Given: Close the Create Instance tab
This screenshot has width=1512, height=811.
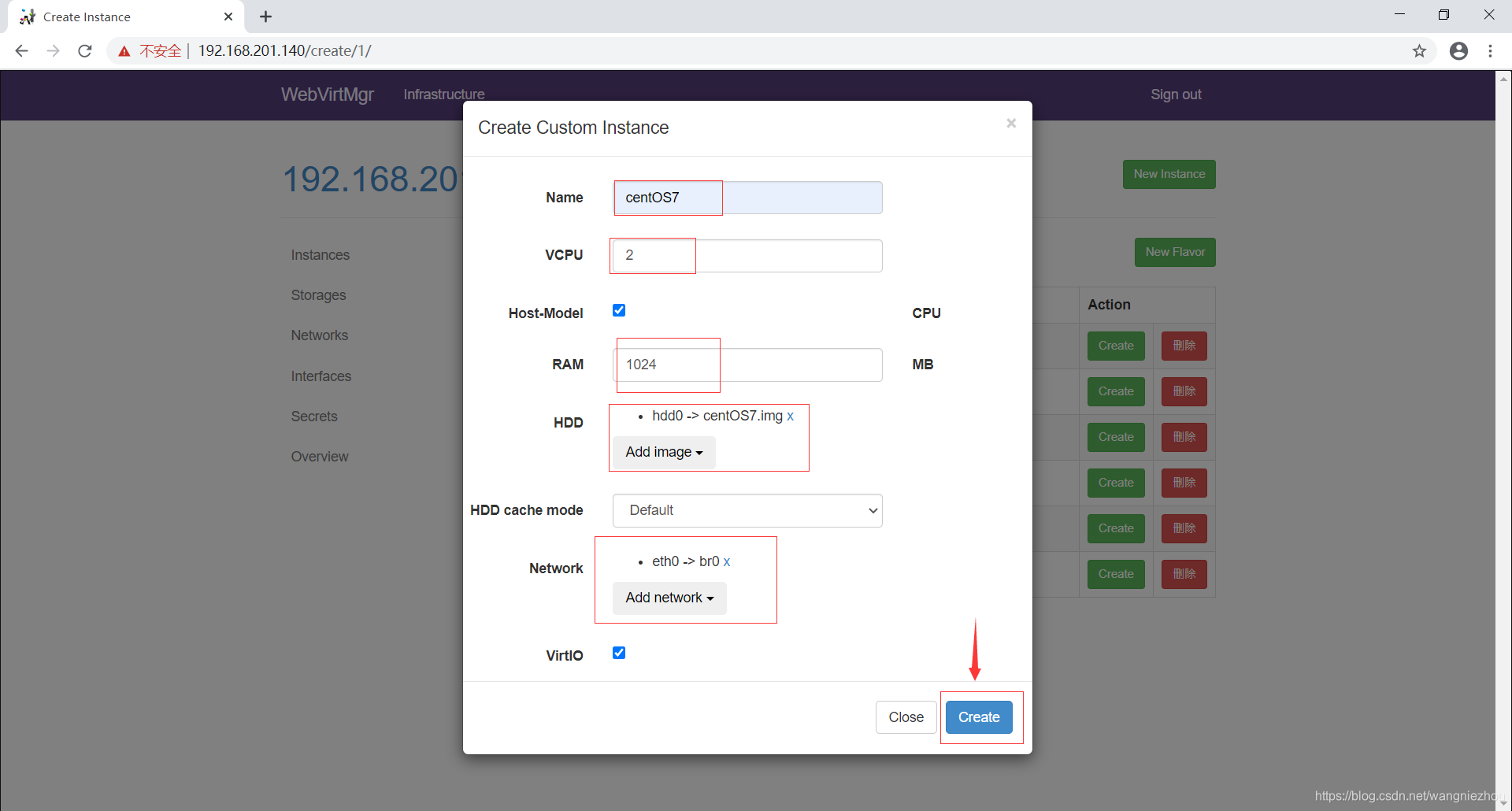Looking at the screenshot, I should 228,17.
